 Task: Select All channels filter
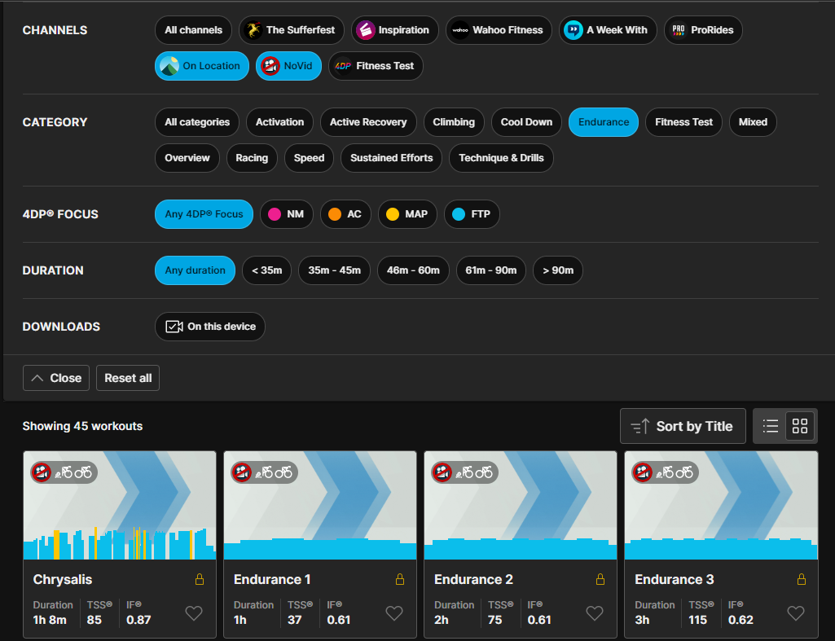193,30
